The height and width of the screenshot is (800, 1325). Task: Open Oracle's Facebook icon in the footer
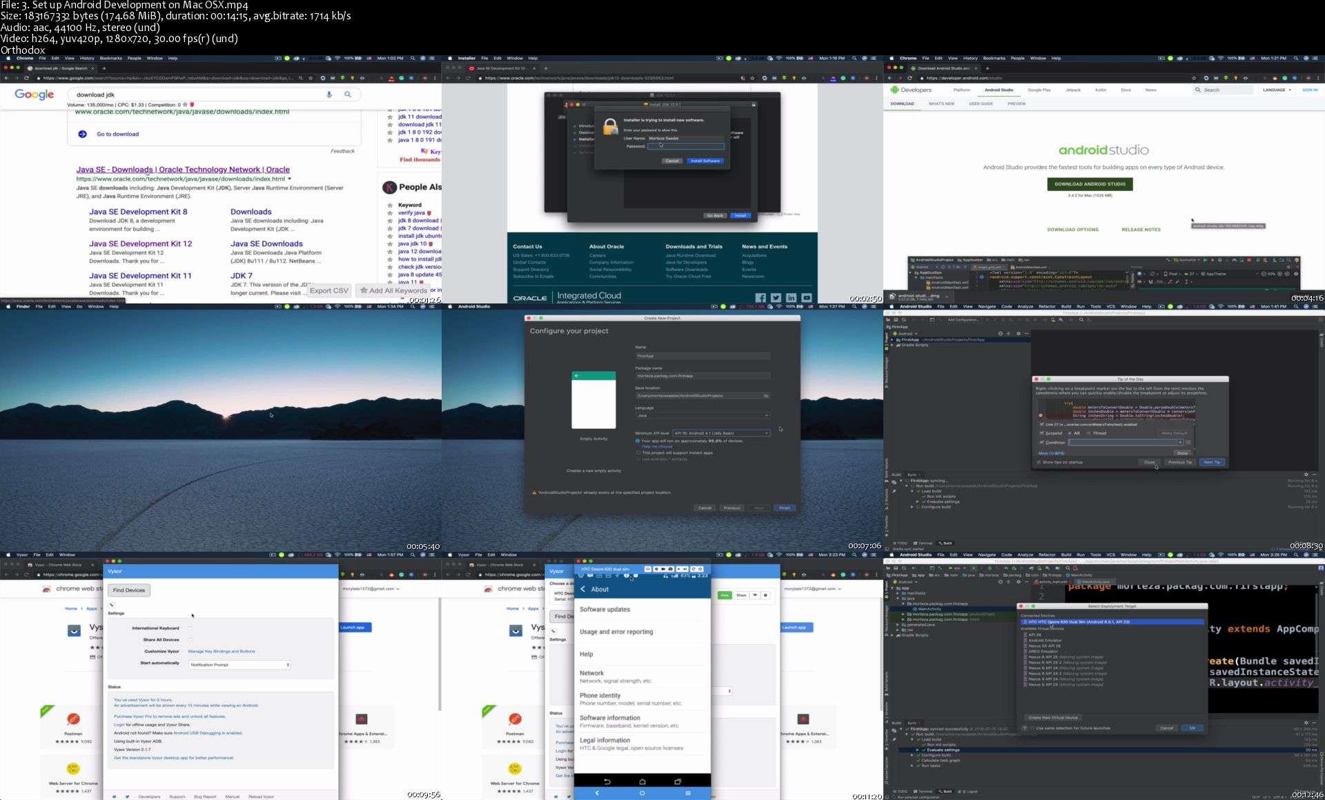pyautogui.click(x=760, y=298)
